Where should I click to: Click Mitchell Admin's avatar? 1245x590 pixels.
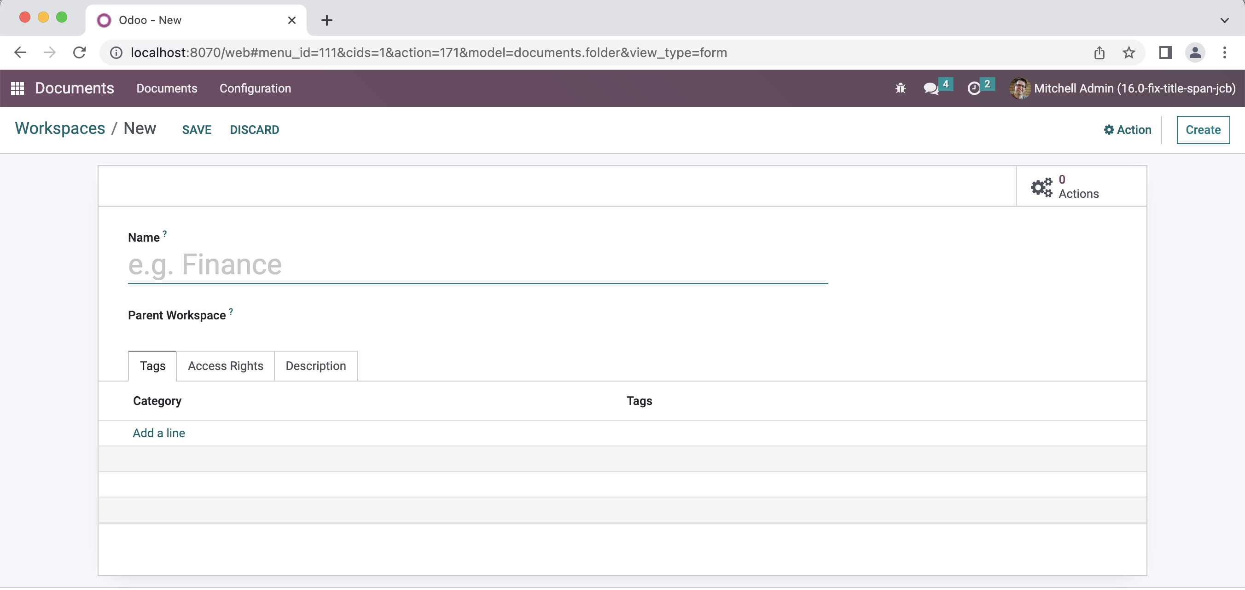[1019, 88]
